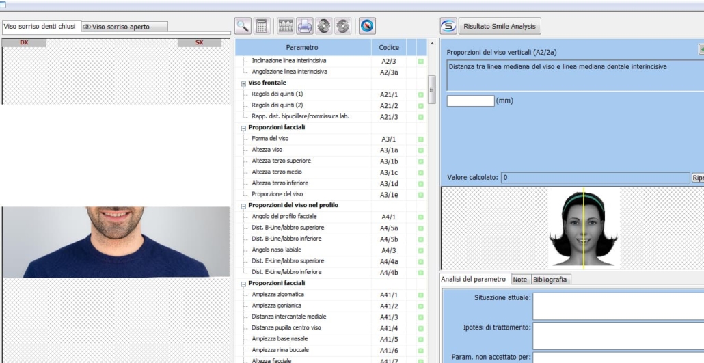This screenshot has width=704, height=363.
Task: Click green status icon for Regola dei quinti (1)
Action: 421,95
